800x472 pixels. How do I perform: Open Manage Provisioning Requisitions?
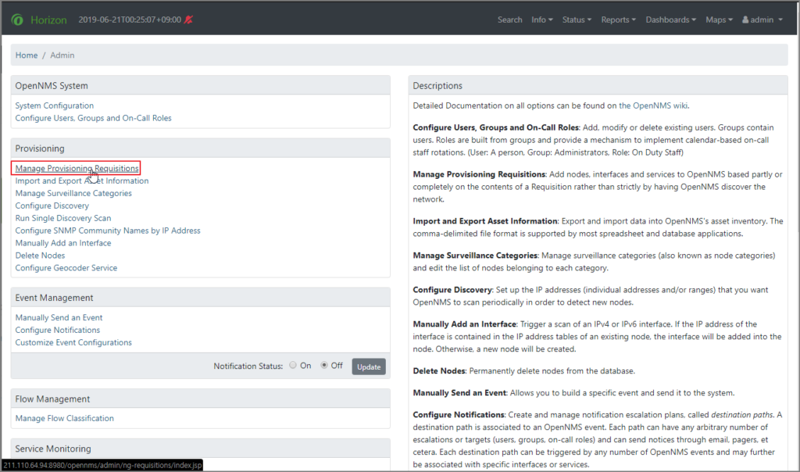click(77, 168)
